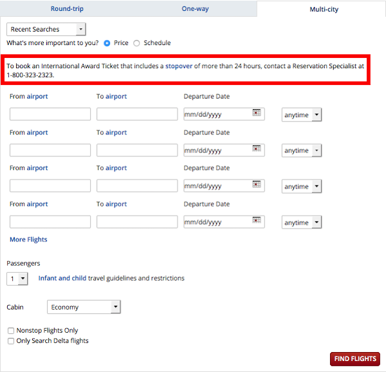Click airport link in first From label
The image size is (386, 372).
tap(37, 97)
